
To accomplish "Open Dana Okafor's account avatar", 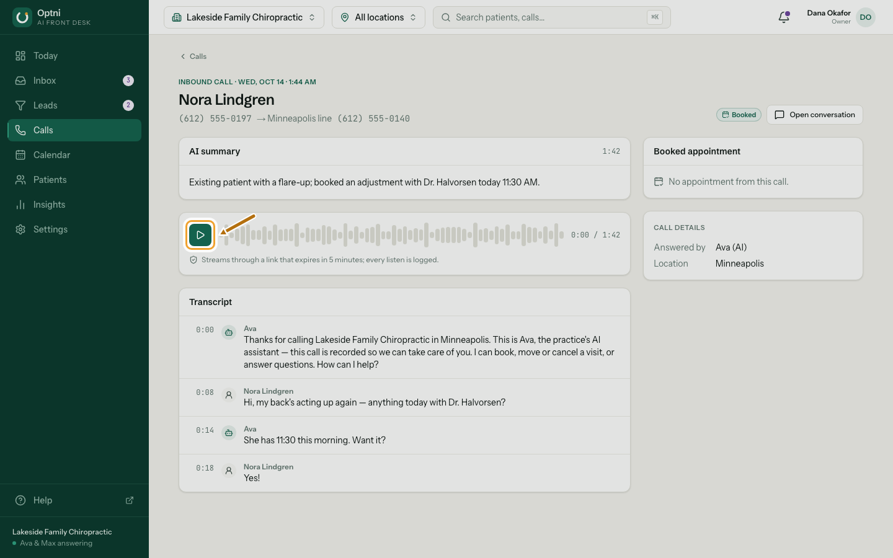I will (866, 17).
